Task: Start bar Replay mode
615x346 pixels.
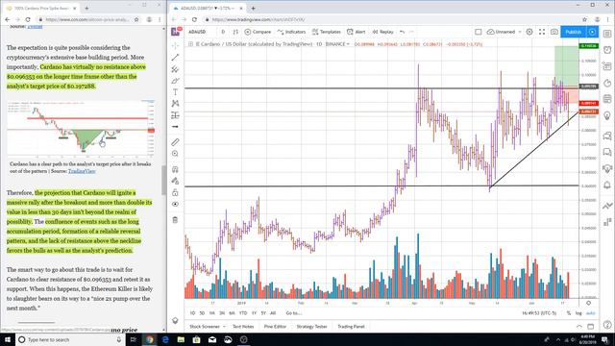Action: pos(382,32)
